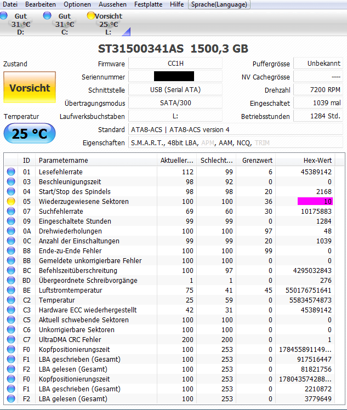This screenshot has height=410, width=347.
Task: Click status orb of Drehwiederholungen row
Action: click(x=11, y=231)
